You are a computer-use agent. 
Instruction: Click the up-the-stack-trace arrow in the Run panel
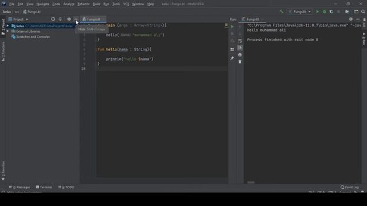[x=240, y=27]
